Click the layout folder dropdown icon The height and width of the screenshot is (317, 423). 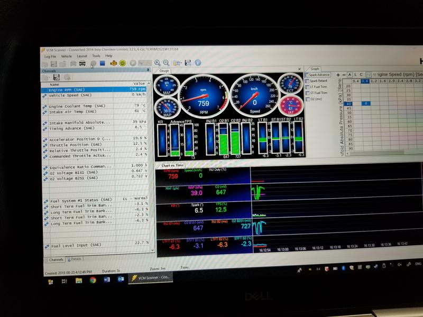(177, 63)
